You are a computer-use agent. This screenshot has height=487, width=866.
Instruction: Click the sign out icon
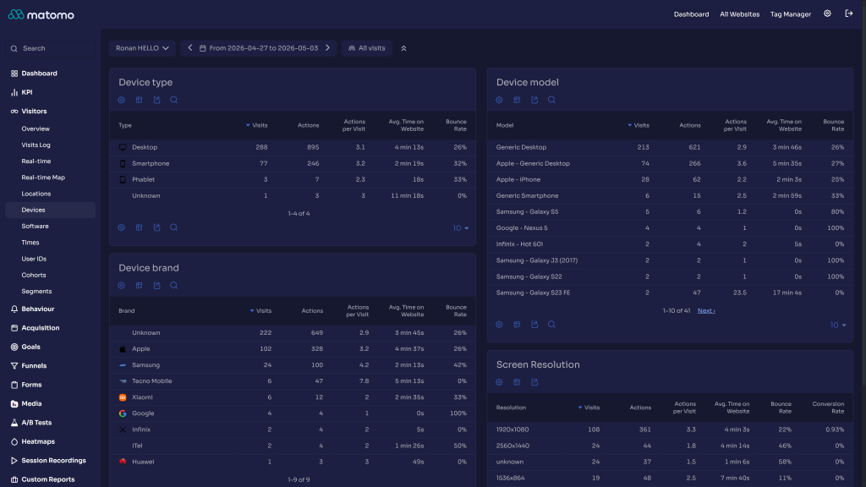[849, 14]
